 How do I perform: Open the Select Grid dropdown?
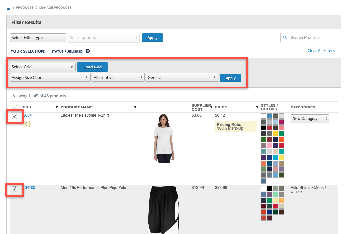click(43, 67)
